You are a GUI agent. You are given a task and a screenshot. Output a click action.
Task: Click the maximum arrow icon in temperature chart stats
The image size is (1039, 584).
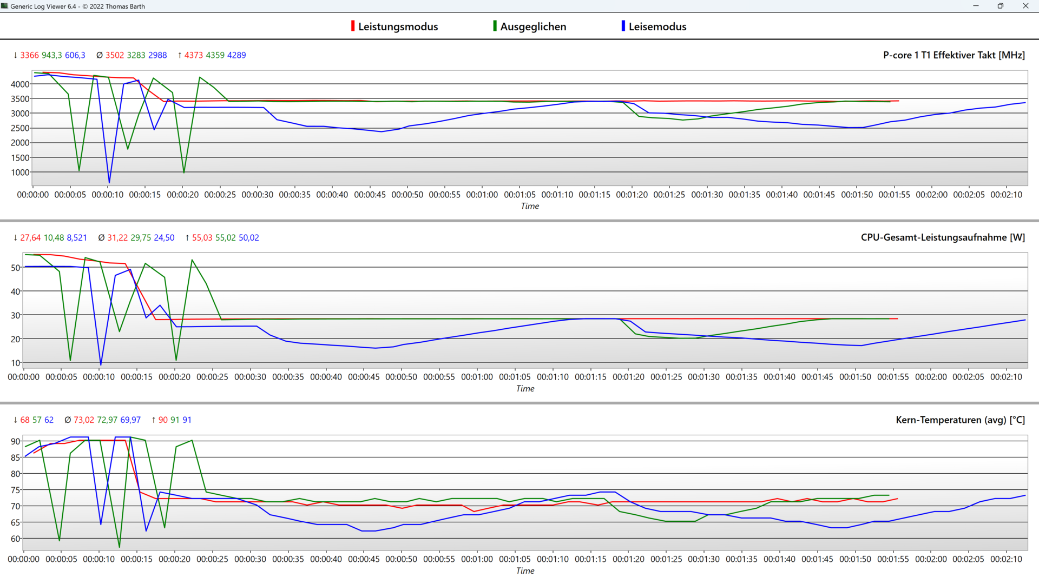pos(154,420)
